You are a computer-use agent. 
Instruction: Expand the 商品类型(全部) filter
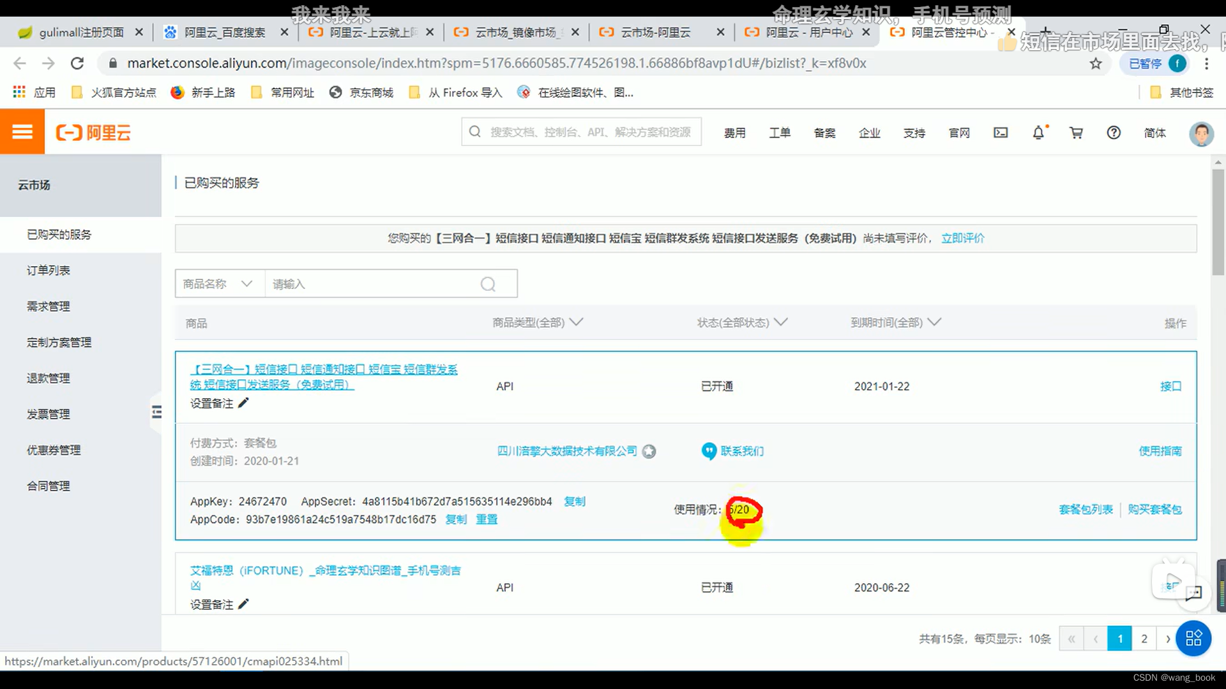(537, 323)
